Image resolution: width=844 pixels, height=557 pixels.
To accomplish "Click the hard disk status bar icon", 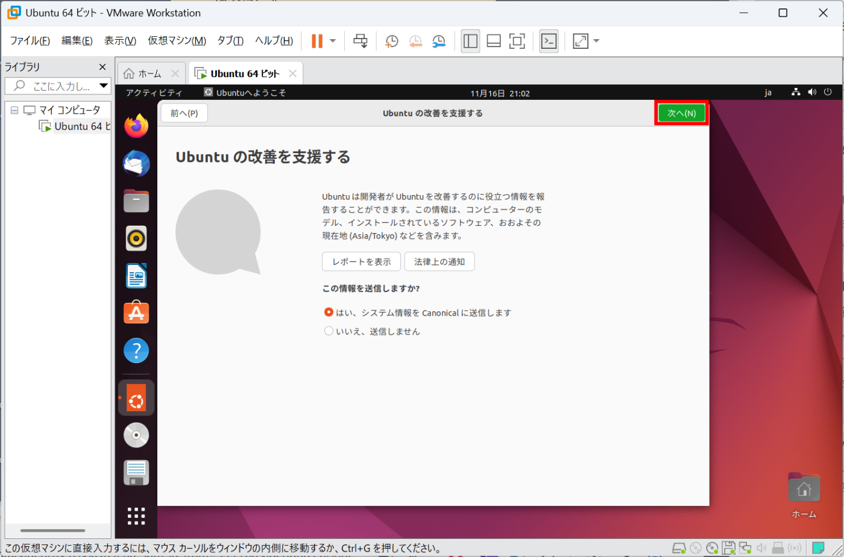I will click(x=679, y=548).
